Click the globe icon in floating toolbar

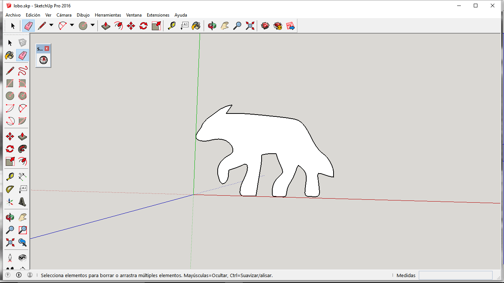coord(44,60)
